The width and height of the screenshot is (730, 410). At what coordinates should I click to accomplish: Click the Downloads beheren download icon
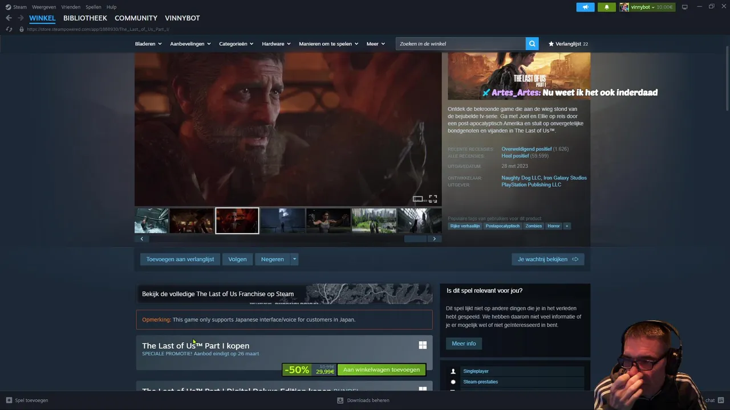[x=340, y=400]
